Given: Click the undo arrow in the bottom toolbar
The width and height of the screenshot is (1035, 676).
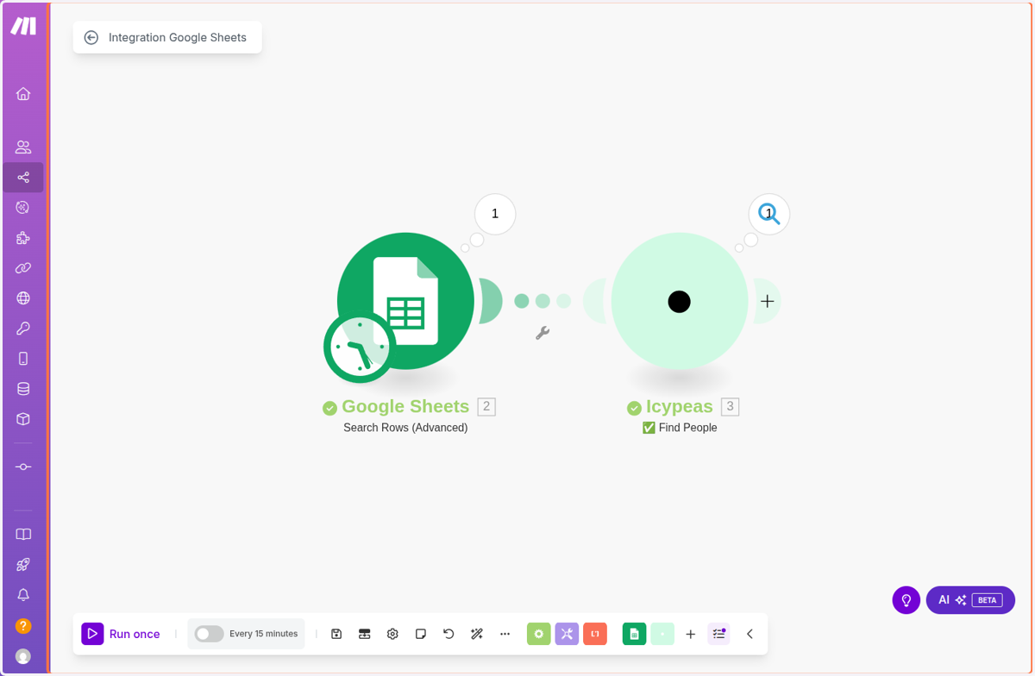Looking at the screenshot, I should [448, 634].
